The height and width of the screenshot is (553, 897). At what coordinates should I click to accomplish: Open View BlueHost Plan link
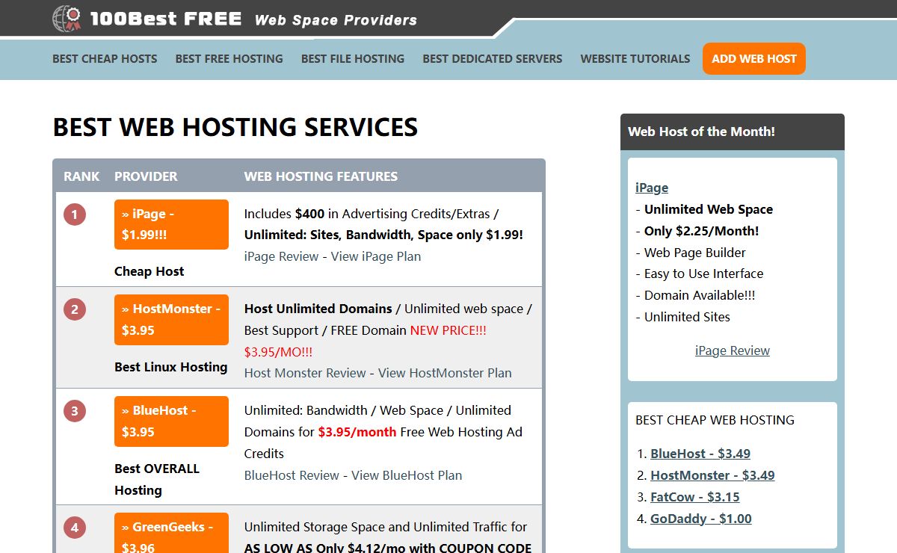click(x=407, y=475)
